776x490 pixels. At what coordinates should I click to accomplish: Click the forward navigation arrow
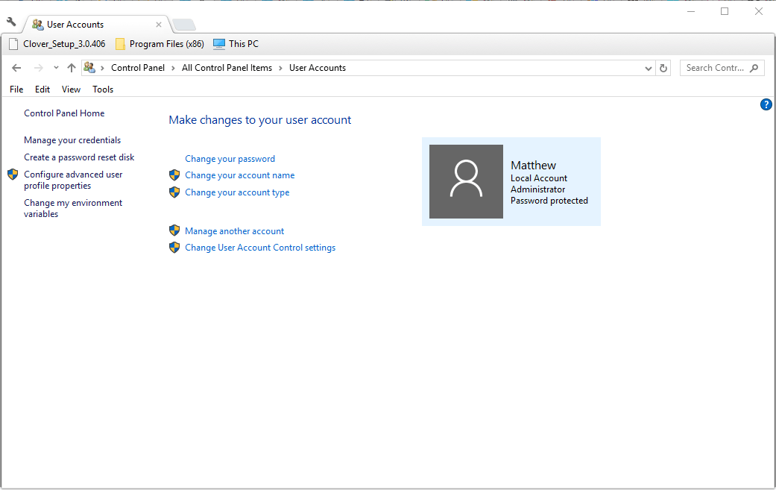click(x=38, y=68)
